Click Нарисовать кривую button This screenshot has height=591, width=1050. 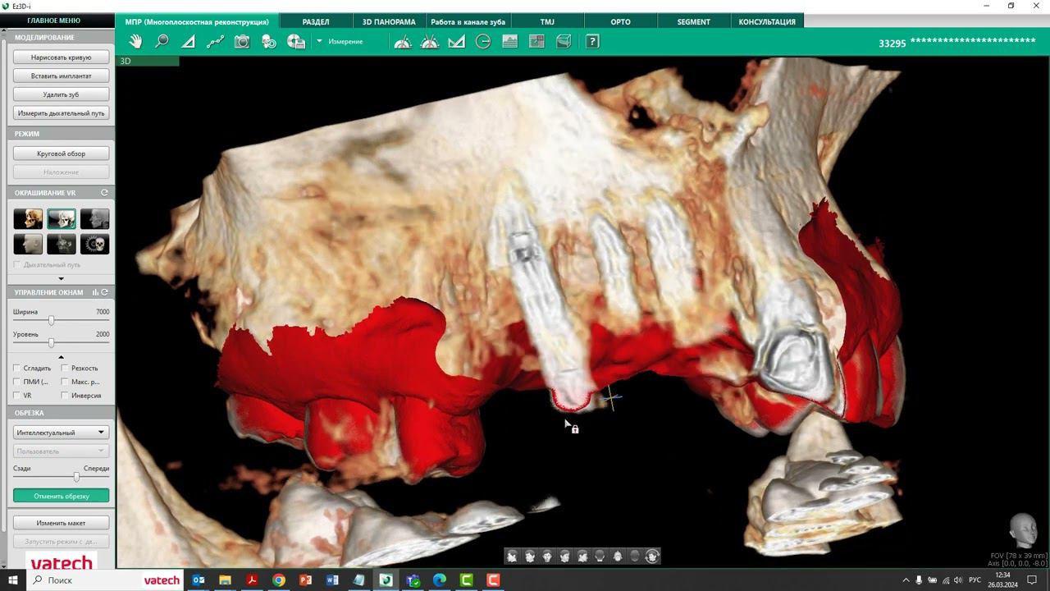click(61, 57)
